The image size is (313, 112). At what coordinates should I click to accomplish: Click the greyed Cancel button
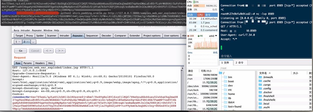pos(35,51)
